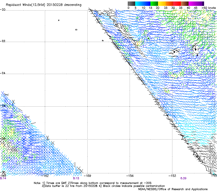The image size is (217, 191).
Task: Click the small island outline just right of -162
Action: coord(59,20)
